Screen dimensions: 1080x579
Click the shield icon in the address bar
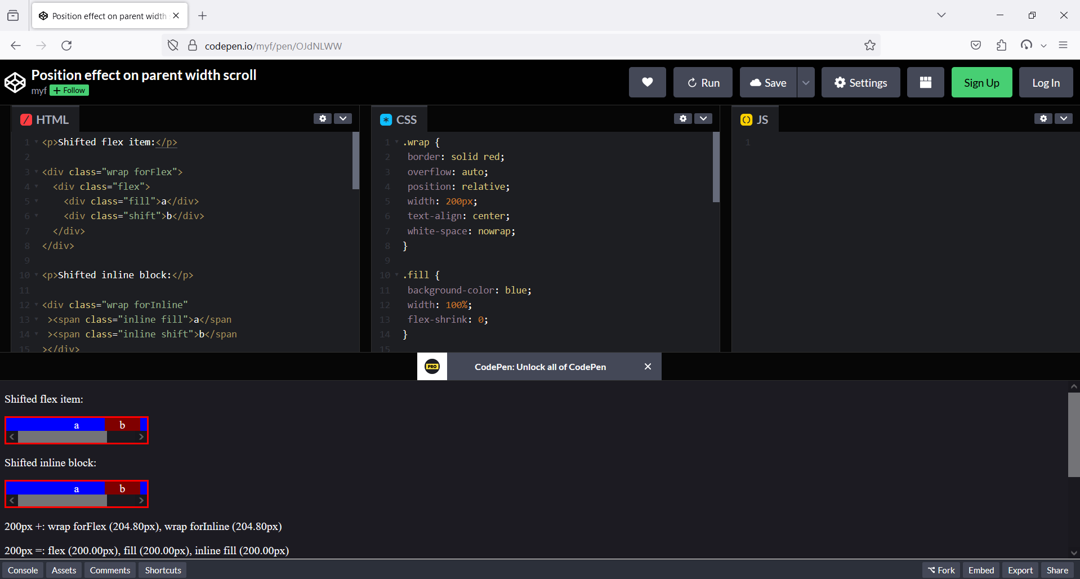pyautogui.click(x=173, y=45)
